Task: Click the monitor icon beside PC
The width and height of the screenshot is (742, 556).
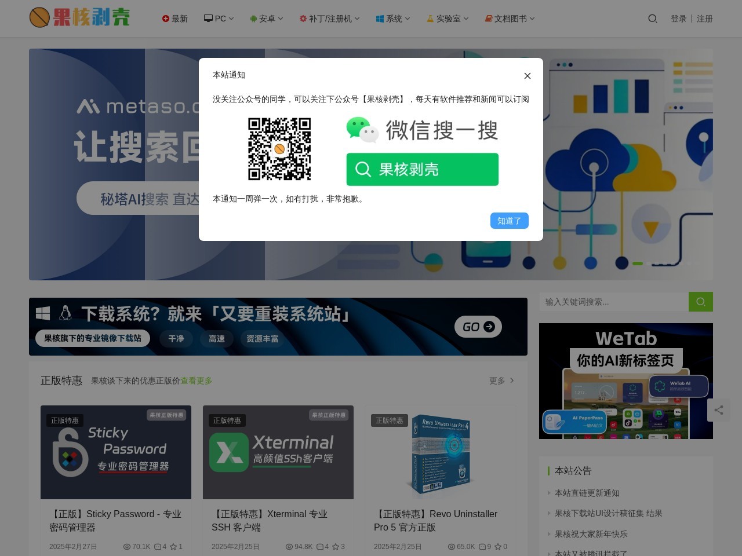Action: pos(208,19)
